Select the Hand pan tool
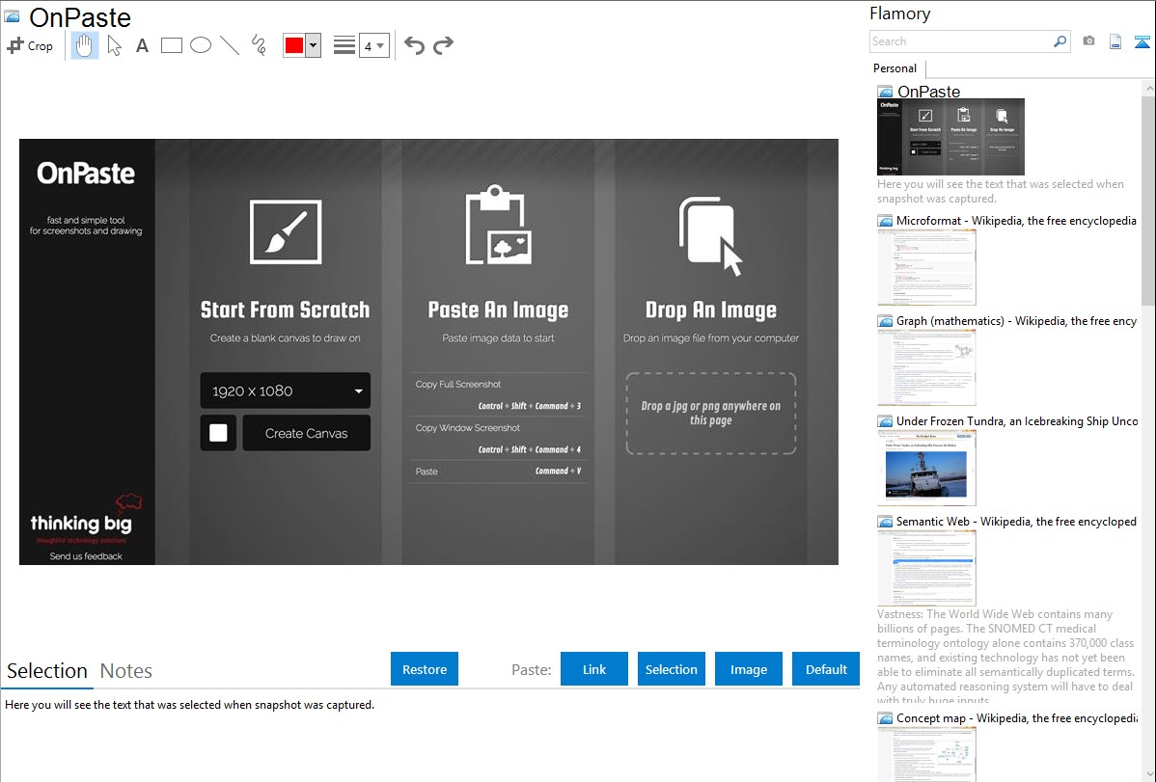The image size is (1156, 782). [x=85, y=45]
